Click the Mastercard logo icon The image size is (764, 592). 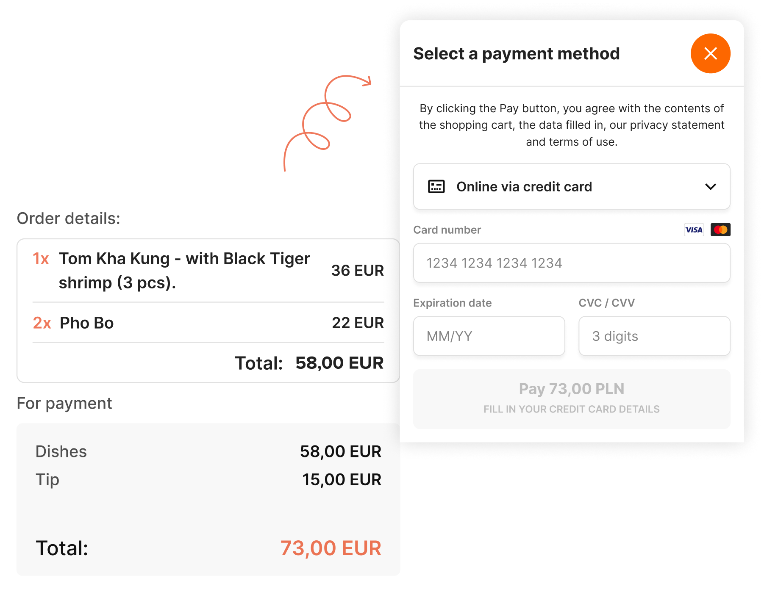[720, 230]
